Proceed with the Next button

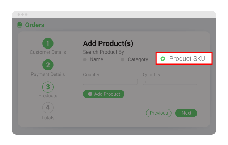186,113
